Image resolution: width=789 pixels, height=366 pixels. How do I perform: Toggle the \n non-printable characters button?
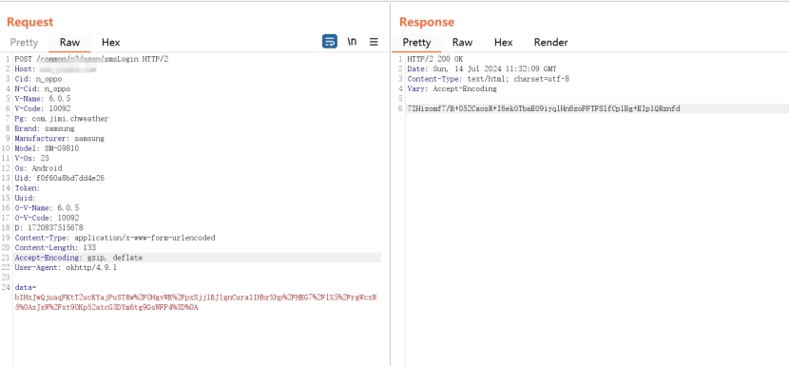(x=353, y=41)
